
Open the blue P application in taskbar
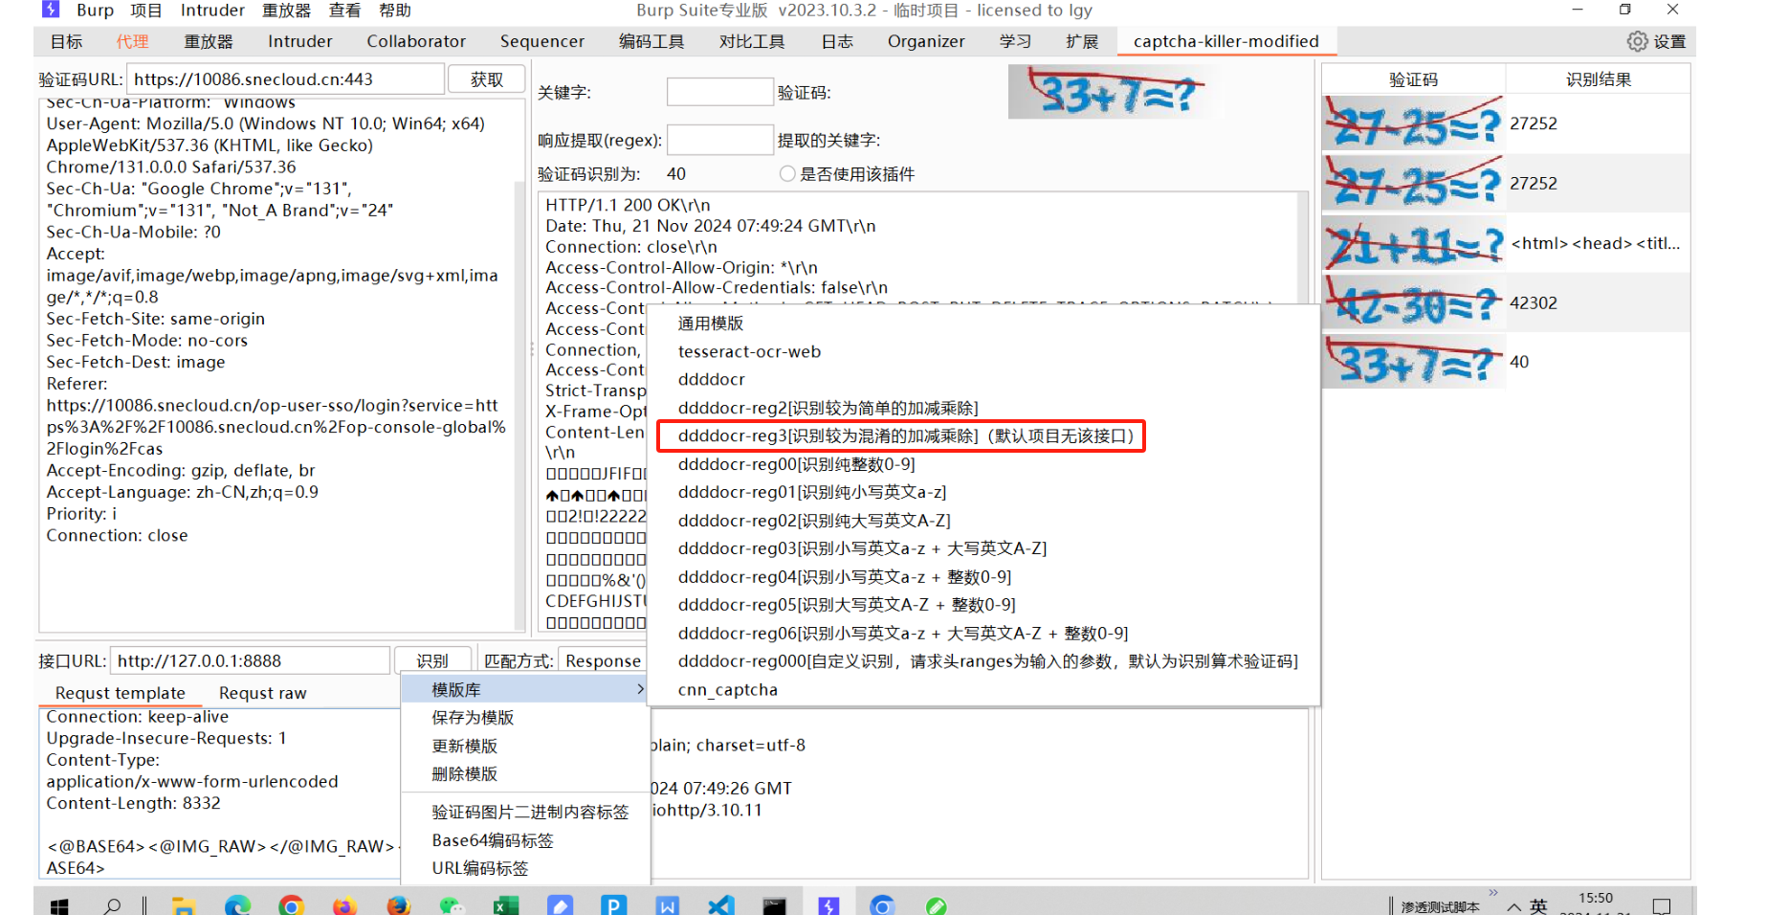click(613, 905)
